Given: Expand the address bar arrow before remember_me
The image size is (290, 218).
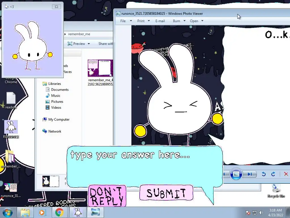Looking at the screenshot, I should pyautogui.click(x=65, y=34).
